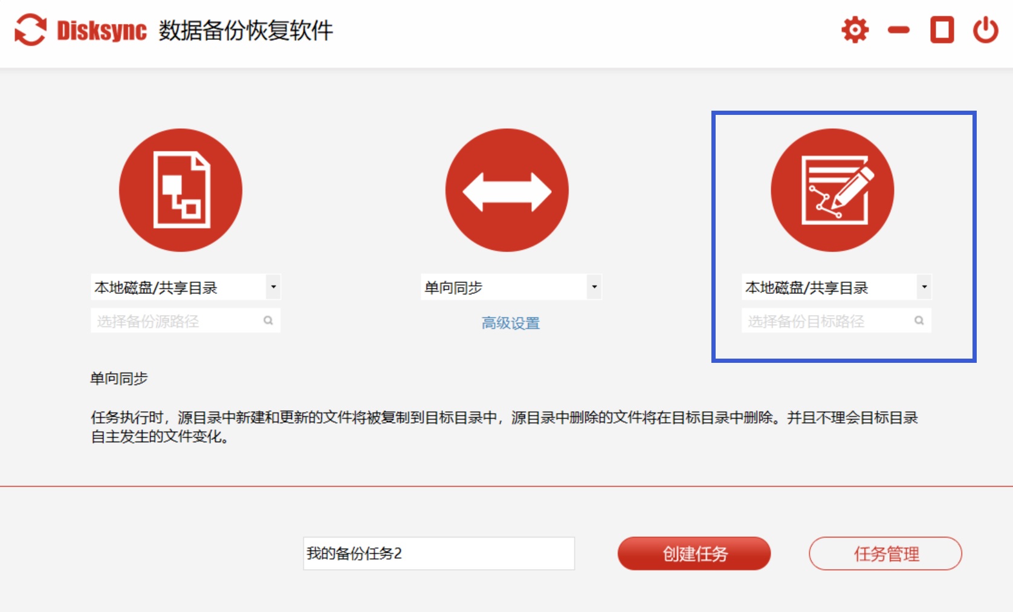Click the 数据备份恢复软件 title text
The width and height of the screenshot is (1013, 612).
[246, 30]
